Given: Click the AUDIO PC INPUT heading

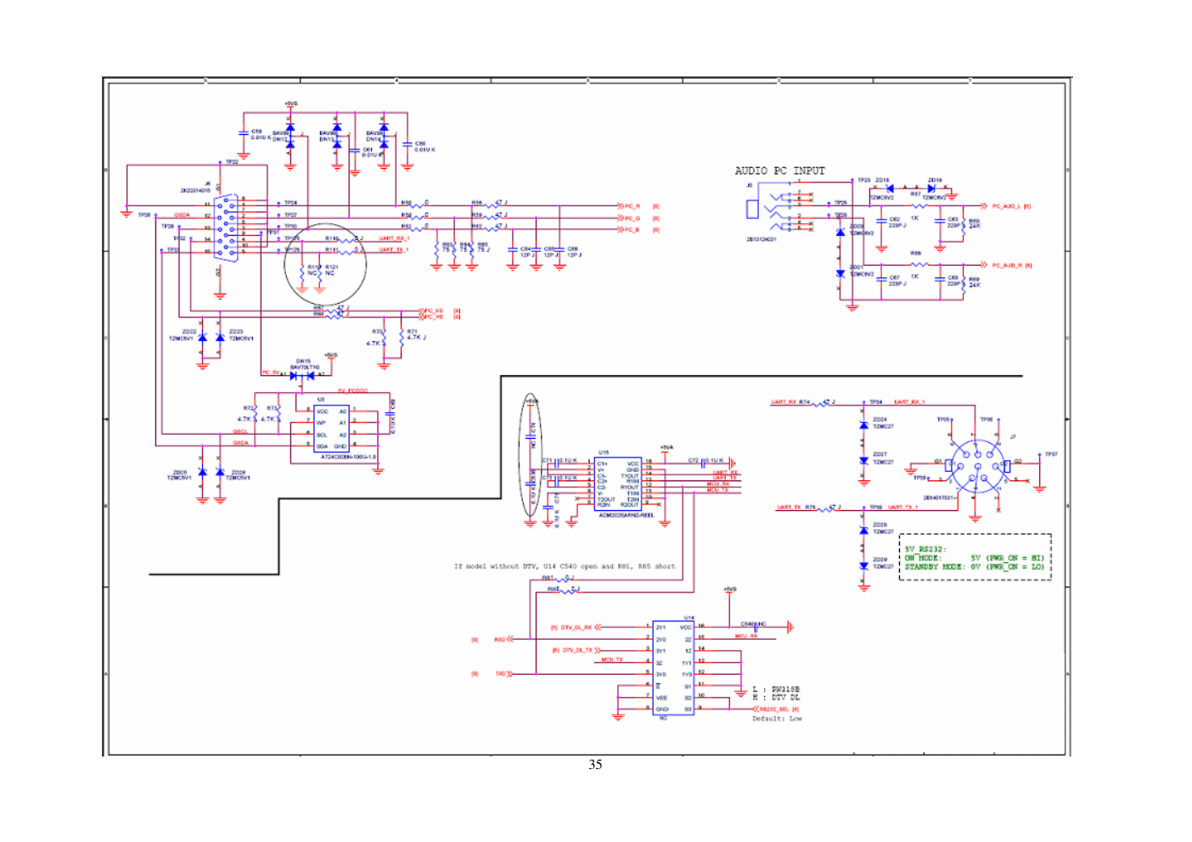Looking at the screenshot, I should [x=779, y=171].
